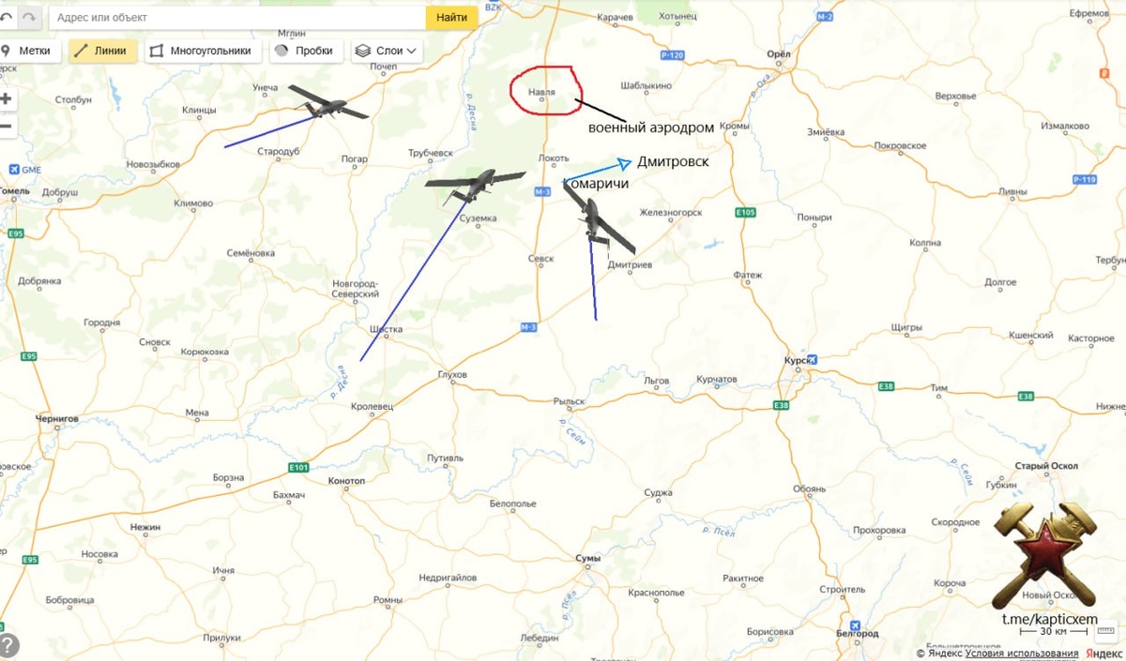Image resolution: width=1126 pixels, height=661 pixels.
Task: Click the undo arrow icon
Action: (8, 17)
